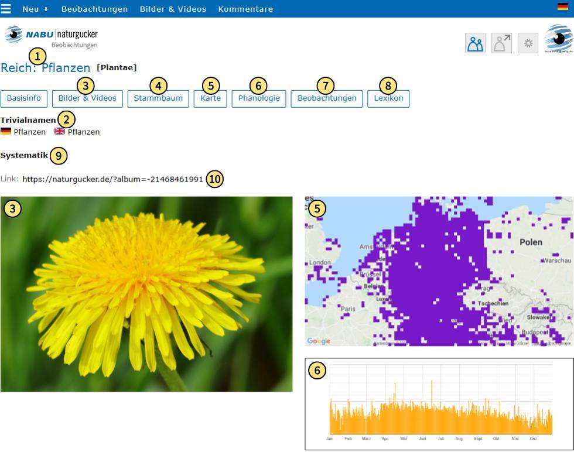
Task: Open Kommentare in the top menu
Action: click(245, 9)
